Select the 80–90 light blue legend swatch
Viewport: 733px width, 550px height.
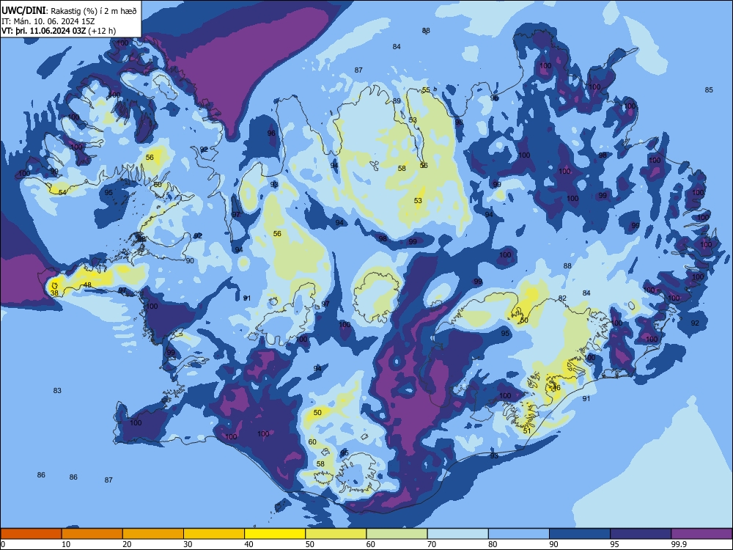[519, 534]
